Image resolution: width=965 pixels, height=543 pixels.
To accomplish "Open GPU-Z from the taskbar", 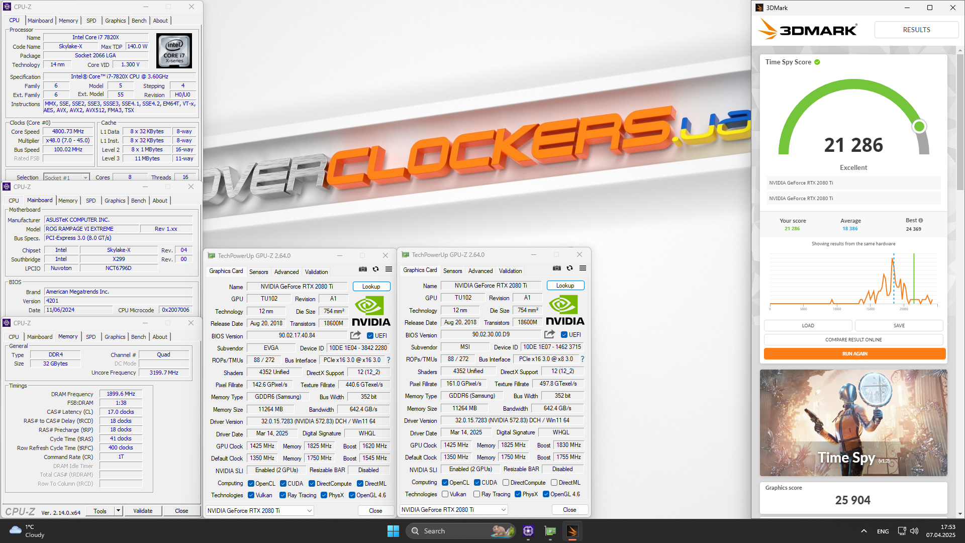I will [550, 531].
